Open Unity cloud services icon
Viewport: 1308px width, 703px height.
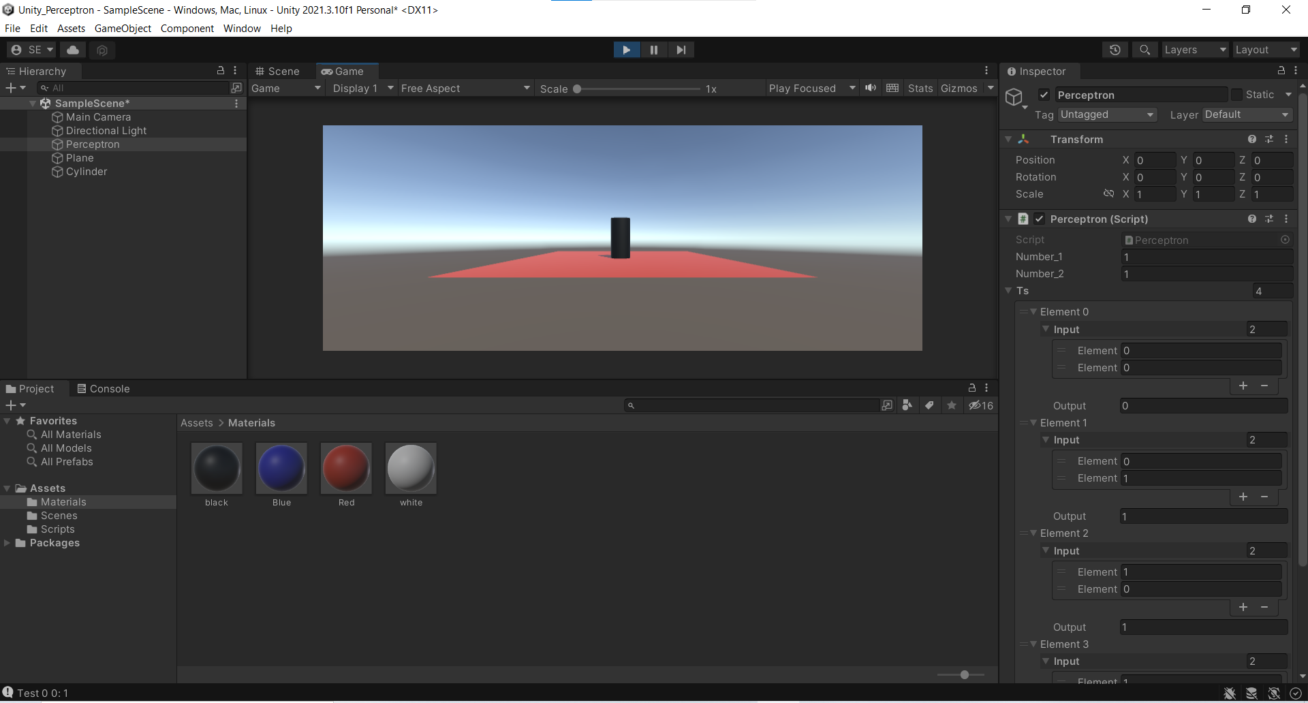[x=73, y=50]
